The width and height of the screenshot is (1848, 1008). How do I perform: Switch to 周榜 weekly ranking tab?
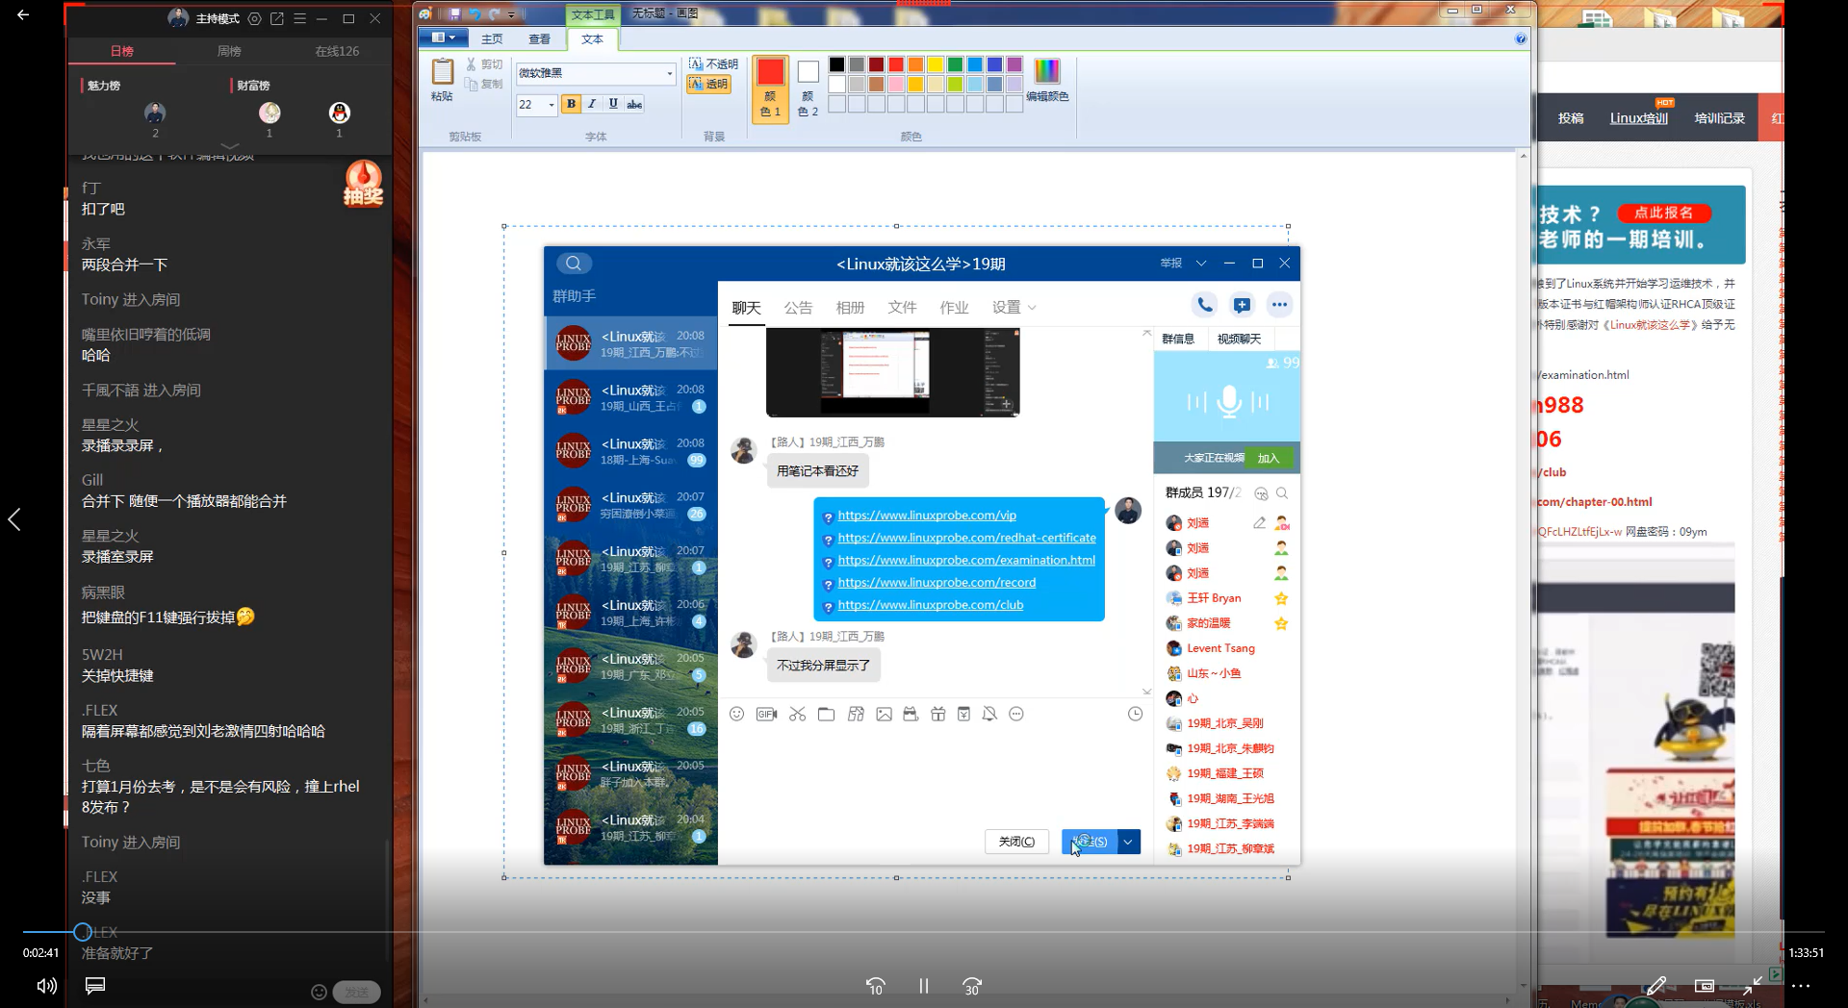click(x=229, y=51)
